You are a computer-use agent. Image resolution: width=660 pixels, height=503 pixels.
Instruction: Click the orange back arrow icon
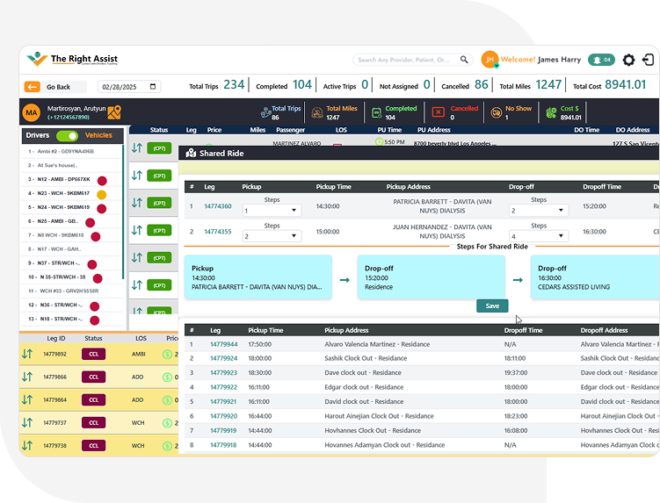tap(33, 87)
